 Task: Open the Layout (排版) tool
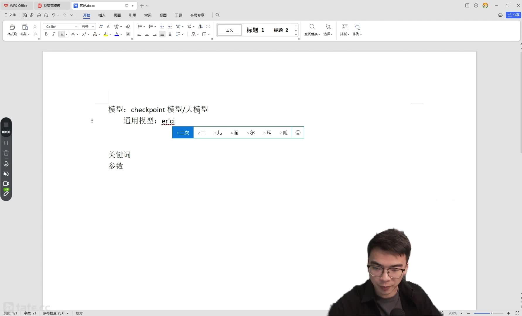coord(345,30)
